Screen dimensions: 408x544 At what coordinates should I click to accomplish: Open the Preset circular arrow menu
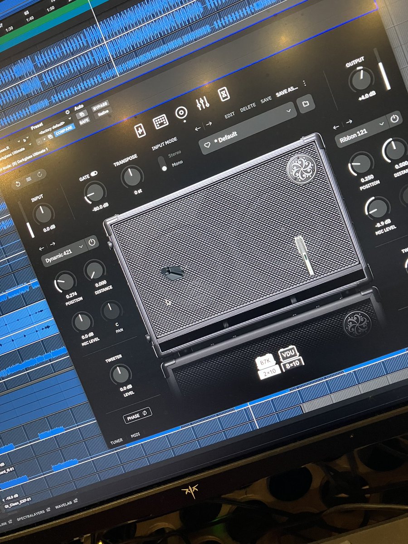coord(68,112)
